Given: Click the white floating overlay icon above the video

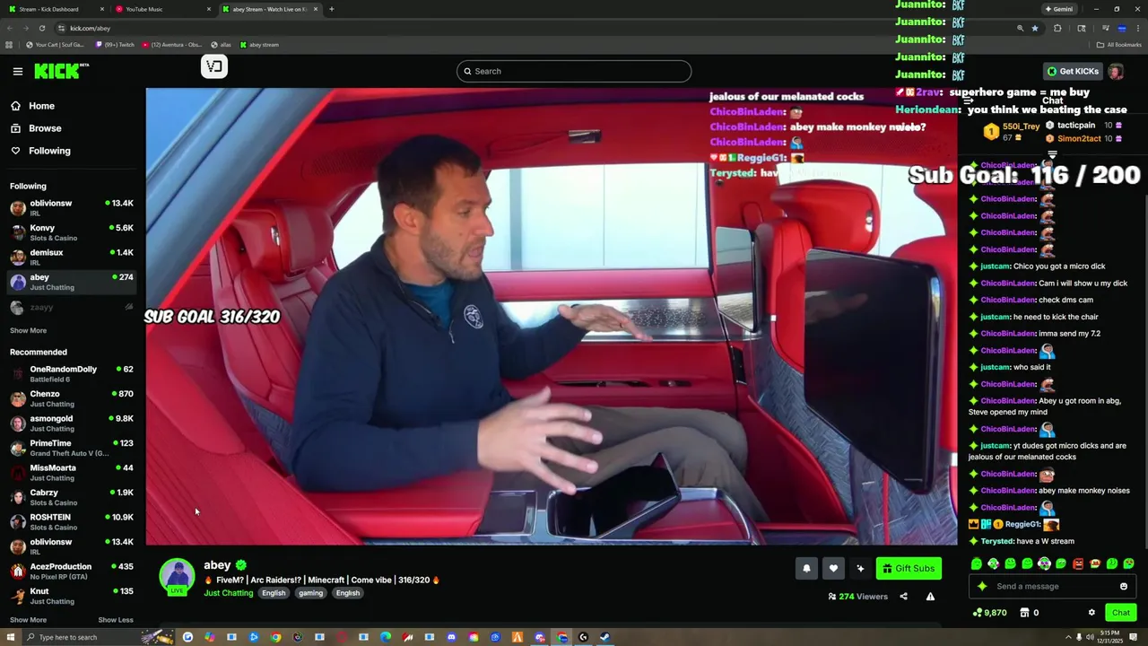Looking at the screenshot, I should [213, 66].
